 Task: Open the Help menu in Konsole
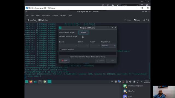point(70,16)
